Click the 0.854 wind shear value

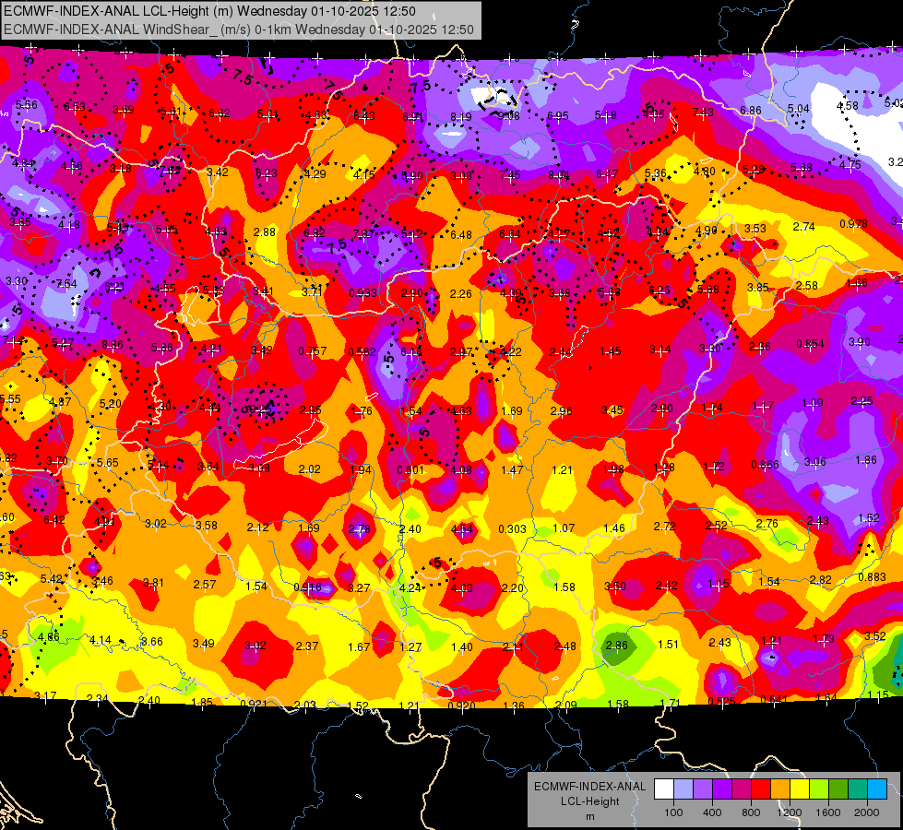810,344
